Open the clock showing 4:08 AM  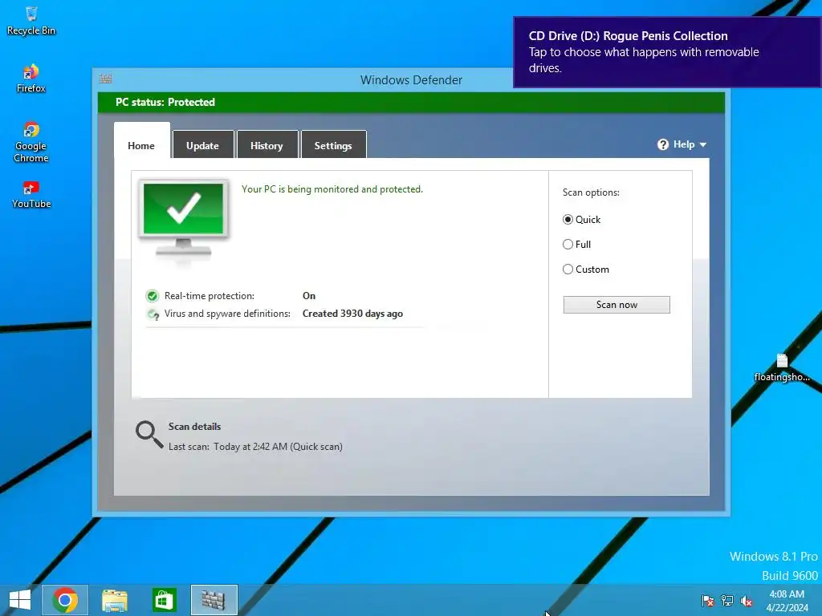click(x=787, y=600)
